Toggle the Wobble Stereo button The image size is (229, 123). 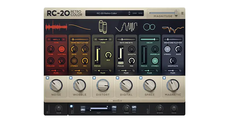click(x=74, y=61)
